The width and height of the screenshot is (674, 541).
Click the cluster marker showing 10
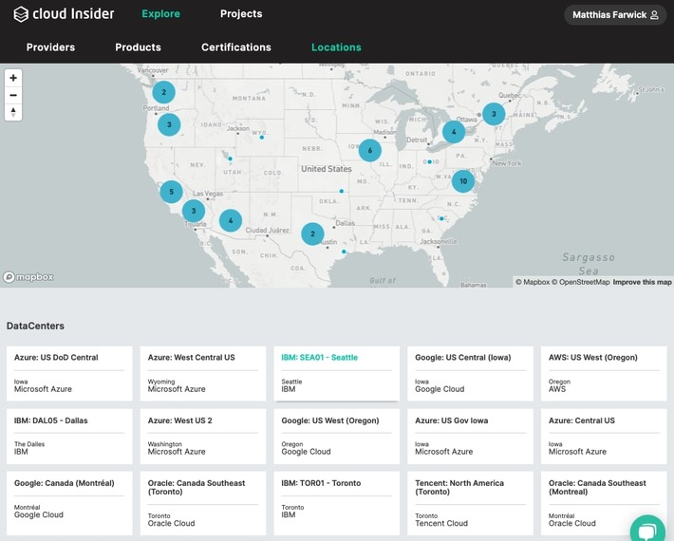462,181
